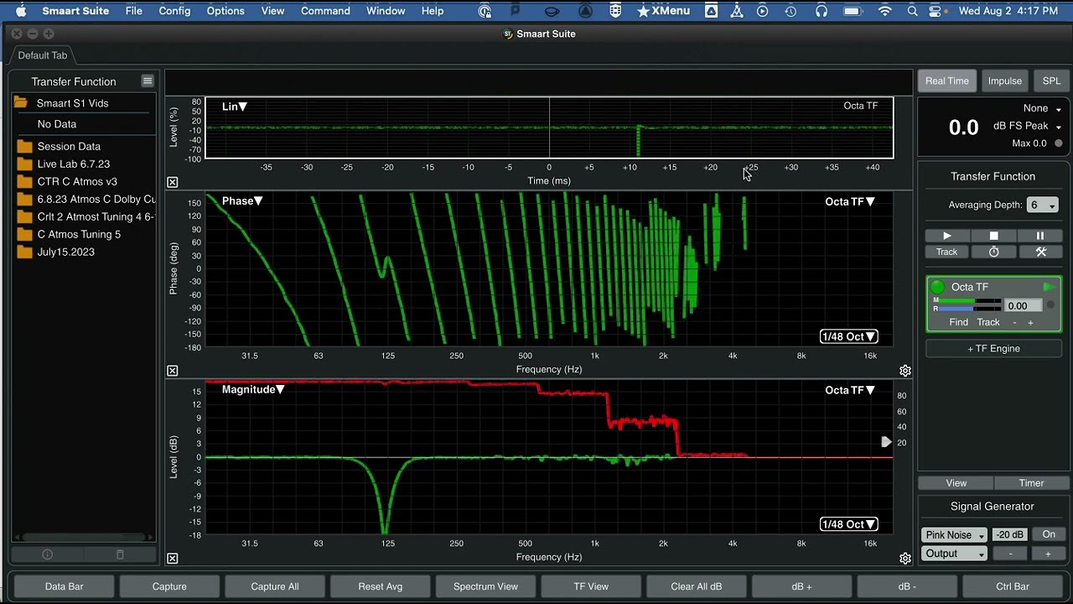Click the Max 0.0 clip indicator dot
The height and width of the screenshot is (604, 1073).
pyautogui.click(x=1058, y=143)
